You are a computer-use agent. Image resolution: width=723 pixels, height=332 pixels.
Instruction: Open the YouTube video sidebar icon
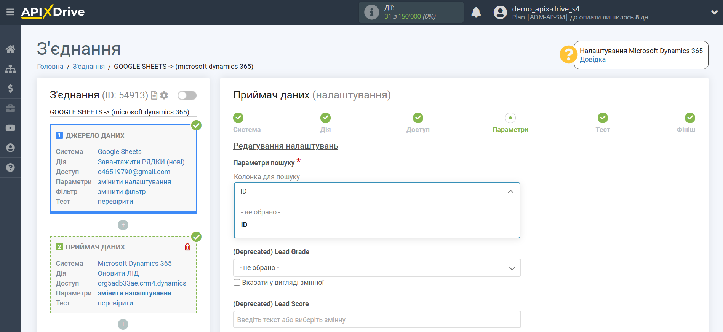click(x=10, y=128)
